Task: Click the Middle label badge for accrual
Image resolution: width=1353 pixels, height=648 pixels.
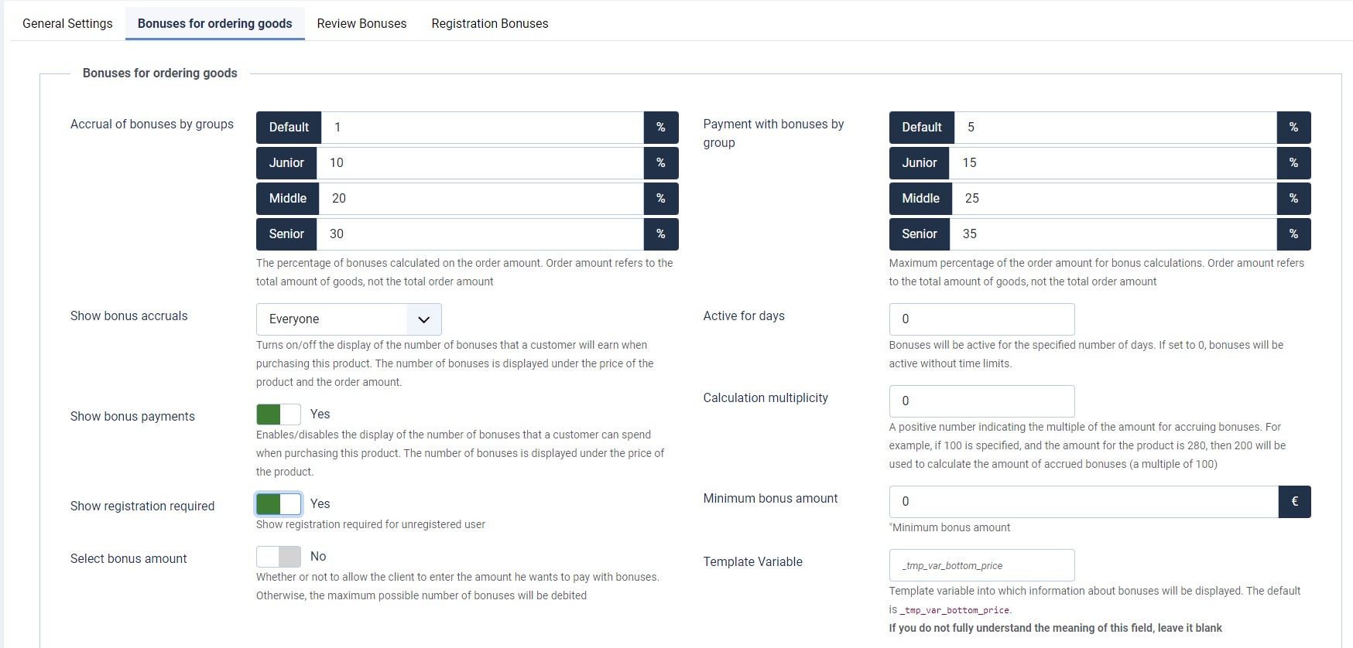Action: point(288,199)
